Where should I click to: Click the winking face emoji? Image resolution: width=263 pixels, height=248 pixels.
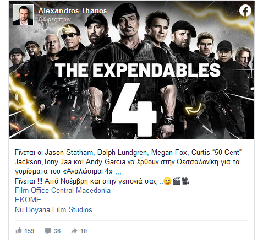click(167, 181)
